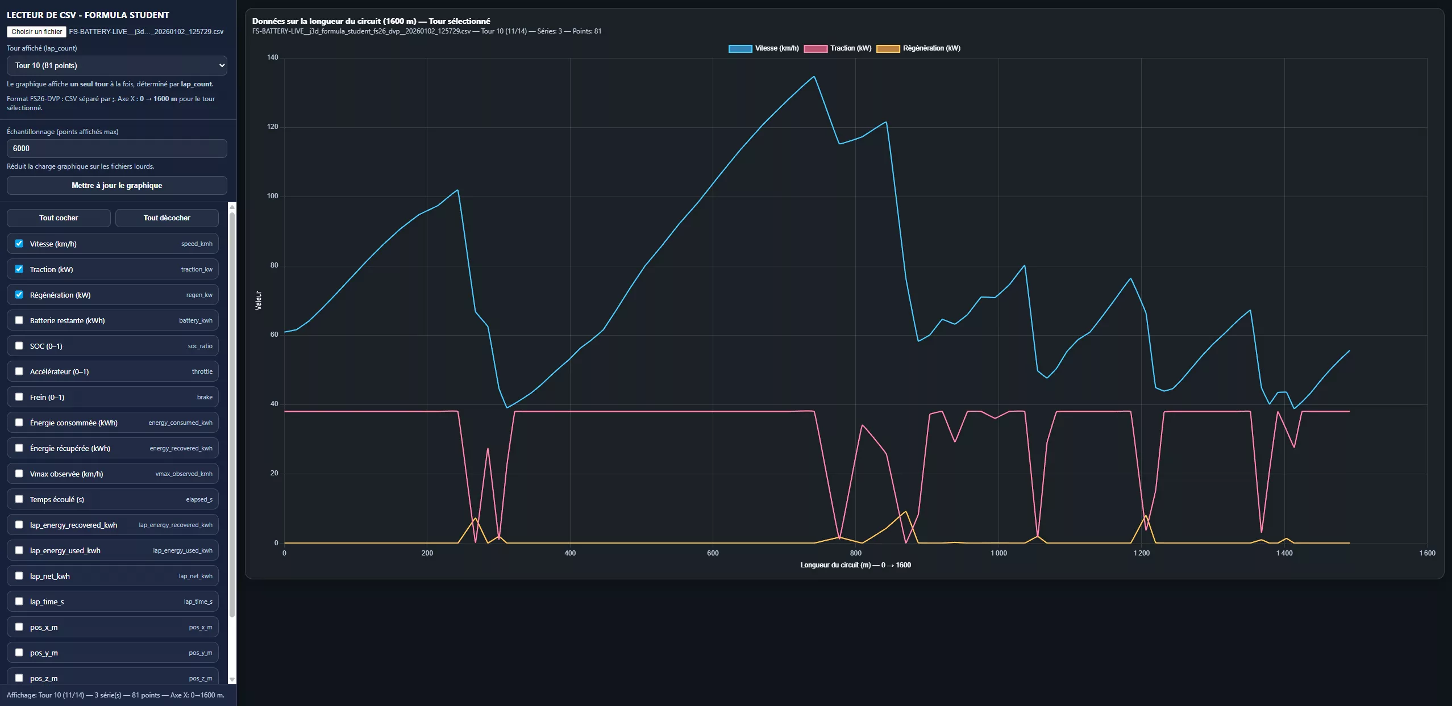Enable the Accélérateur (0–1) checkbox

pyautogui.click(x=19, y=371)
